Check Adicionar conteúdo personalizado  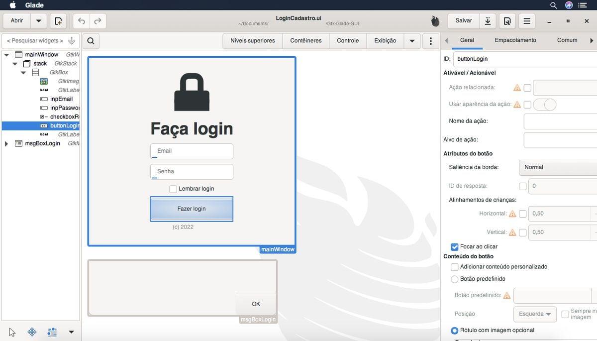tap(454, 267)
